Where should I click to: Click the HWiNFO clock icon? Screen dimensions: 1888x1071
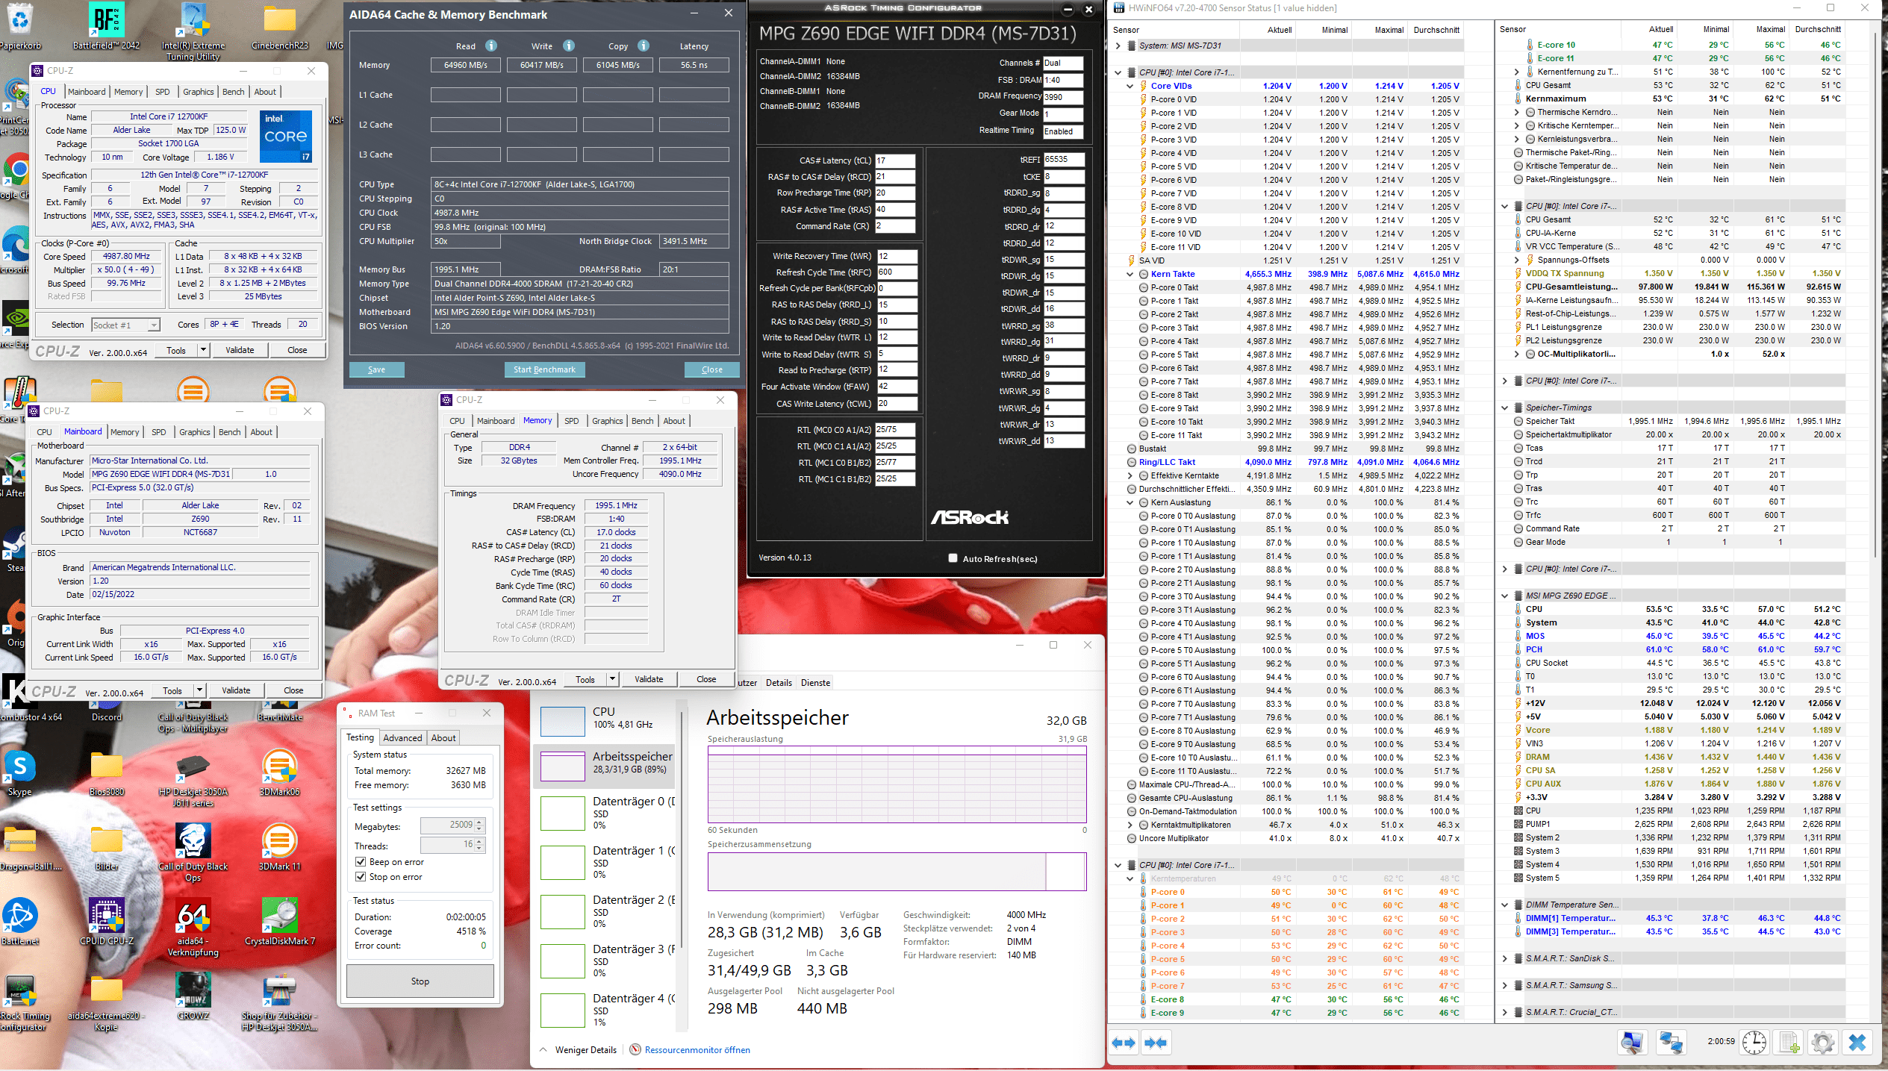click(1754, 1043)
